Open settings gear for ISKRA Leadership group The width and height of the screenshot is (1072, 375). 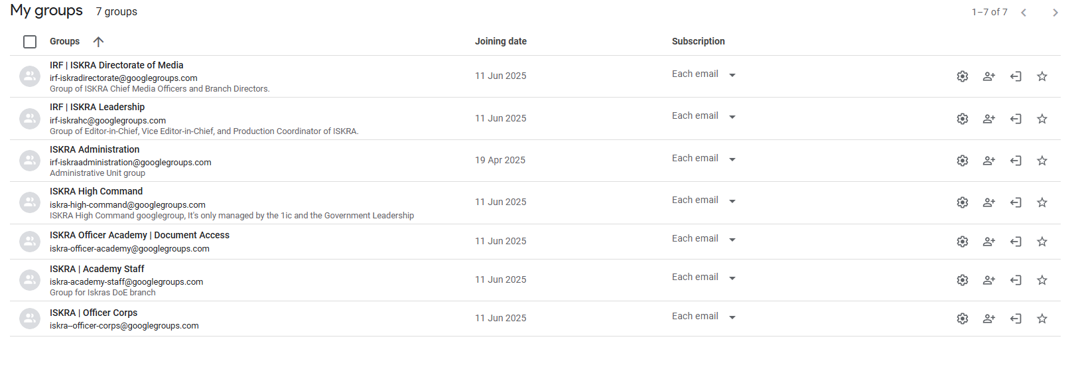(962, 119)
